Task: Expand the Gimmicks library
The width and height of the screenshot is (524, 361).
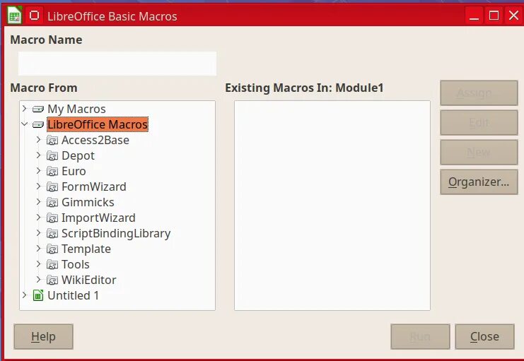Action: pyautogui.click(x=38, y=202)
